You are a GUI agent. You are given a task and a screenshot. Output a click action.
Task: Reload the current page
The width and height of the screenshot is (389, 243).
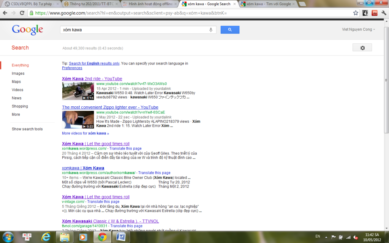point(22,13)
